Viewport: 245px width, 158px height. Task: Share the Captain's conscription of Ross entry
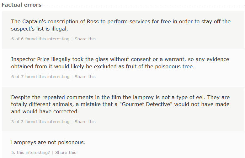pyautogui.click(x=85, y=39)
